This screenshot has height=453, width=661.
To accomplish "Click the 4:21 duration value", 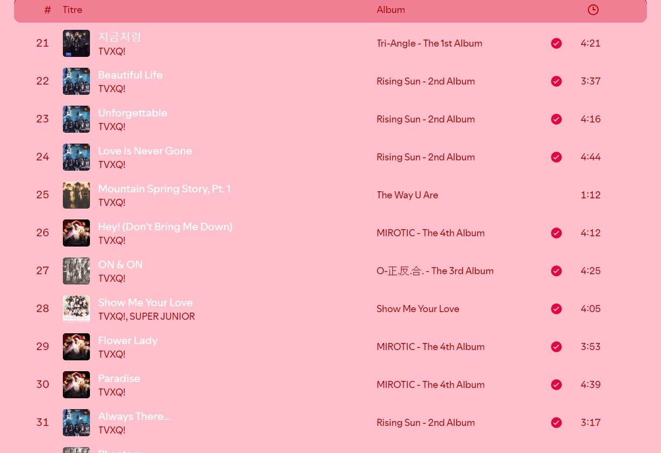I will pyautogui.click(x=591, y=43).
